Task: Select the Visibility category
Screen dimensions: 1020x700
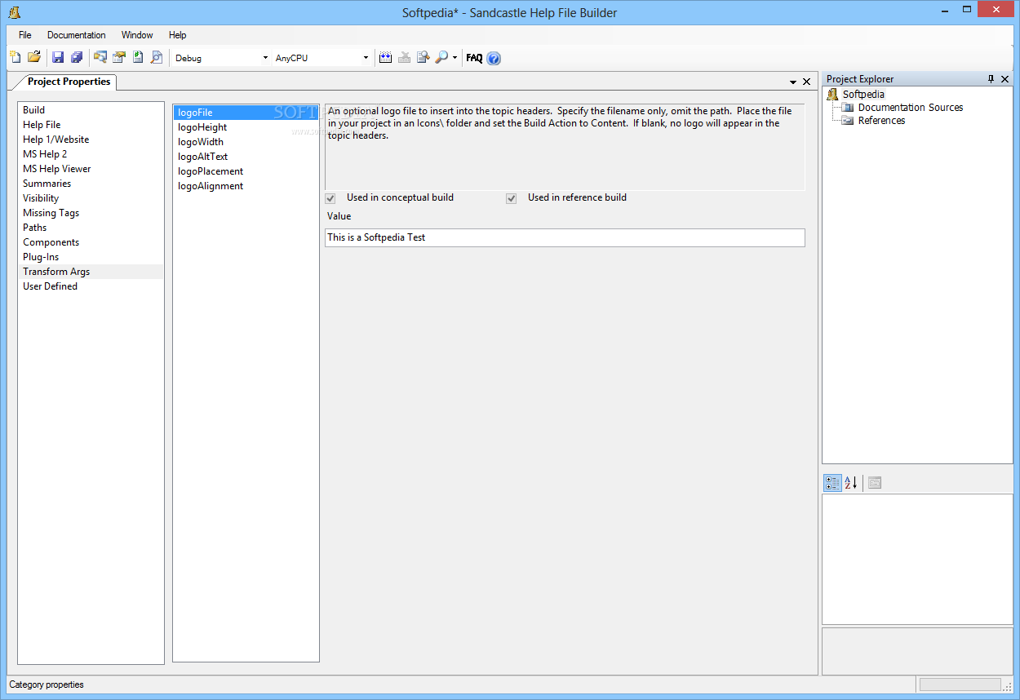Action: [91, 198]
